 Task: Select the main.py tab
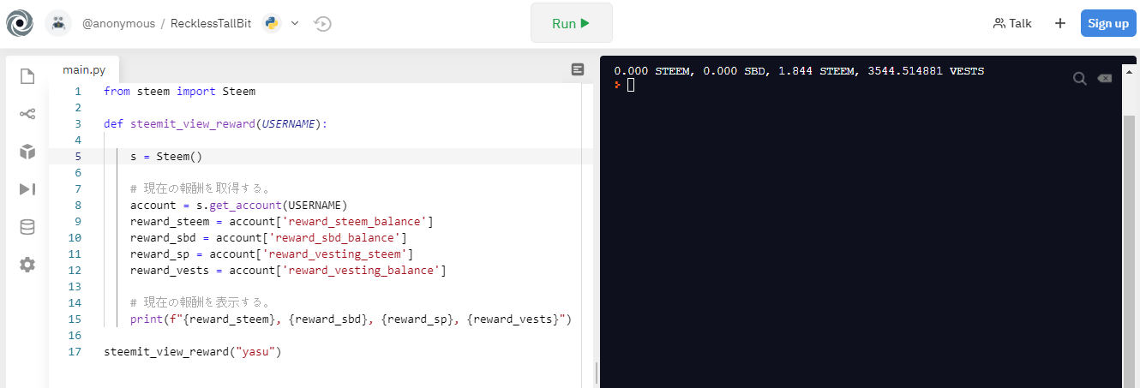pos(83,69)
